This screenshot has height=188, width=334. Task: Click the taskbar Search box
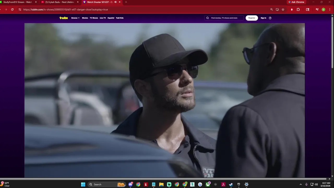pos(107,184)
